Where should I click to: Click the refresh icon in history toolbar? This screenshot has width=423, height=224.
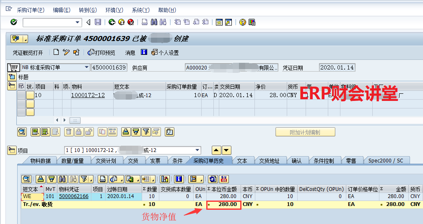pyautogui.click(x=213, y=179)
